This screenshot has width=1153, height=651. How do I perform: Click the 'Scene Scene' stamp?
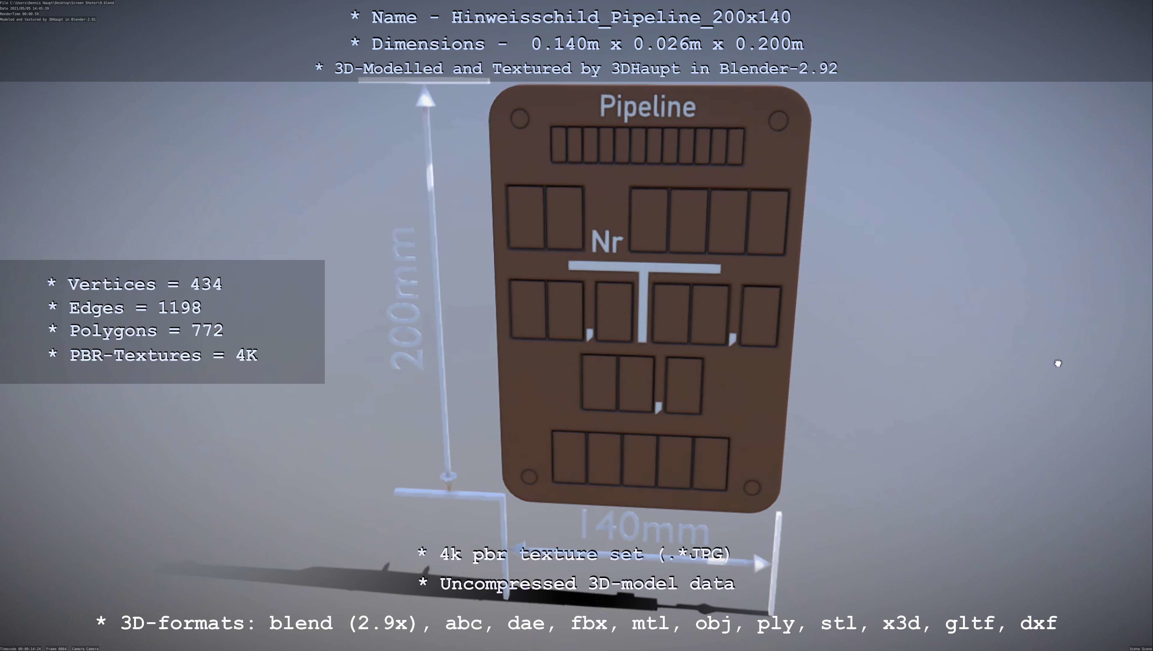[1140, 648]
